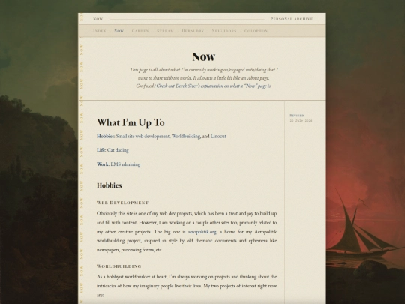Click the main 'Now' page title

tap(204, 56)
